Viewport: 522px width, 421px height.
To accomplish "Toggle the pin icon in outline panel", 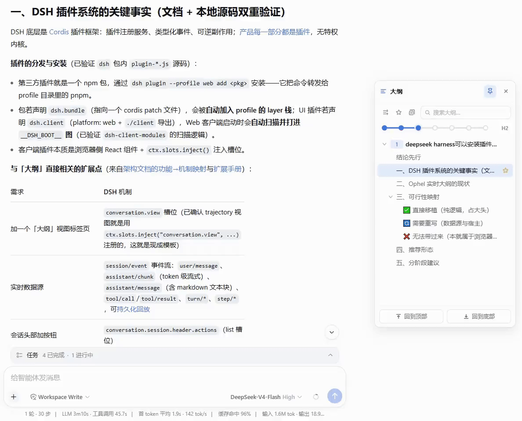I will coord(490,91).
